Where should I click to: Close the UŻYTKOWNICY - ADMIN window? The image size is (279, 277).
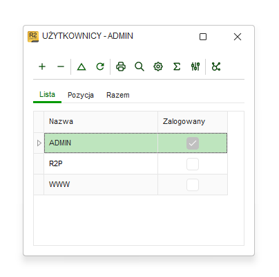[x=238, y=37]
